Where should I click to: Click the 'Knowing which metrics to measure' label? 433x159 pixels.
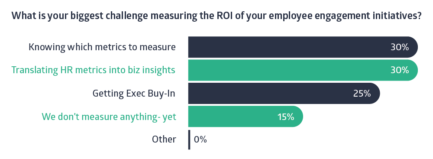click(102, 47)
